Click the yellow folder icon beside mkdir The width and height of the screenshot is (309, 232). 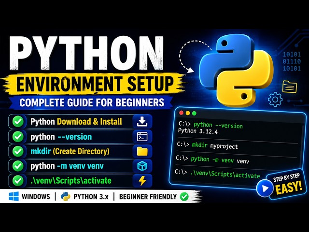[x=142, y=151]
